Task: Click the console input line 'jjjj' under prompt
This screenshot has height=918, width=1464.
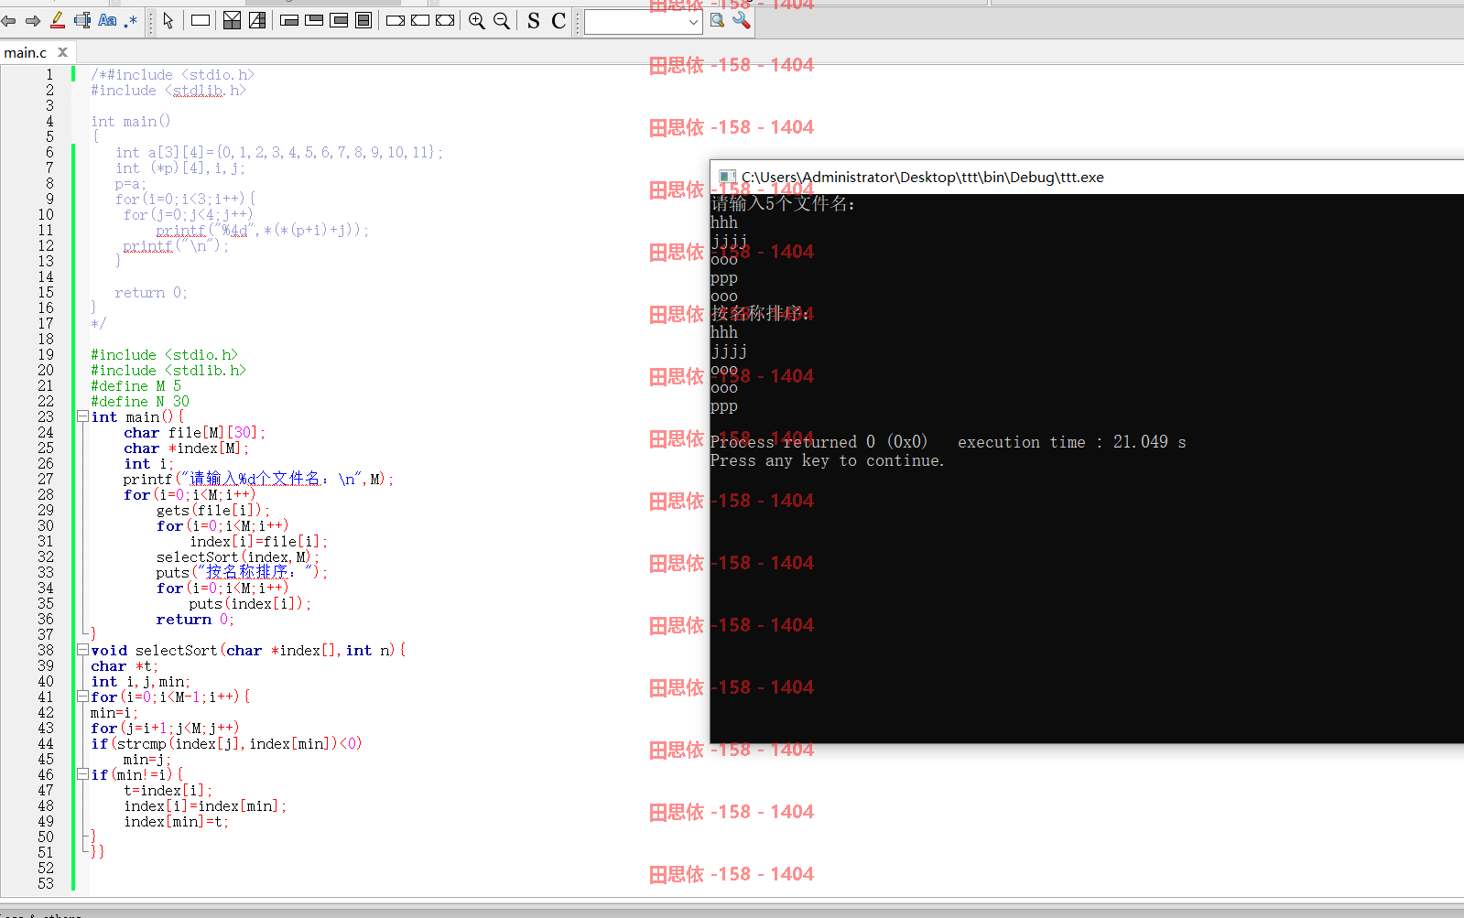Action: coord(730,241)
